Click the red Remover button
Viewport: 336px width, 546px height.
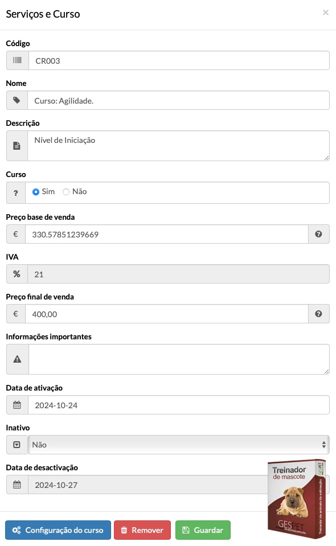pyautogui.click(x=142, y=530)
